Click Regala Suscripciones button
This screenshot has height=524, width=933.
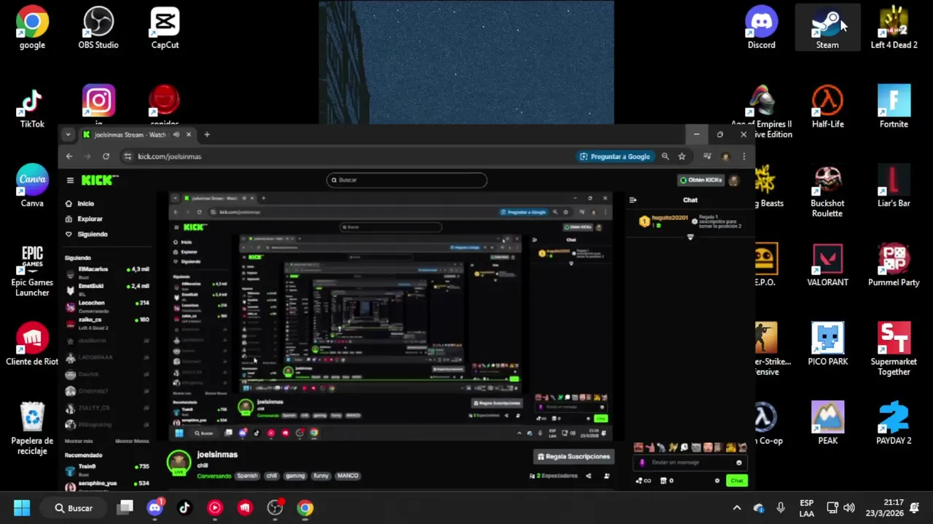[574, 456]
